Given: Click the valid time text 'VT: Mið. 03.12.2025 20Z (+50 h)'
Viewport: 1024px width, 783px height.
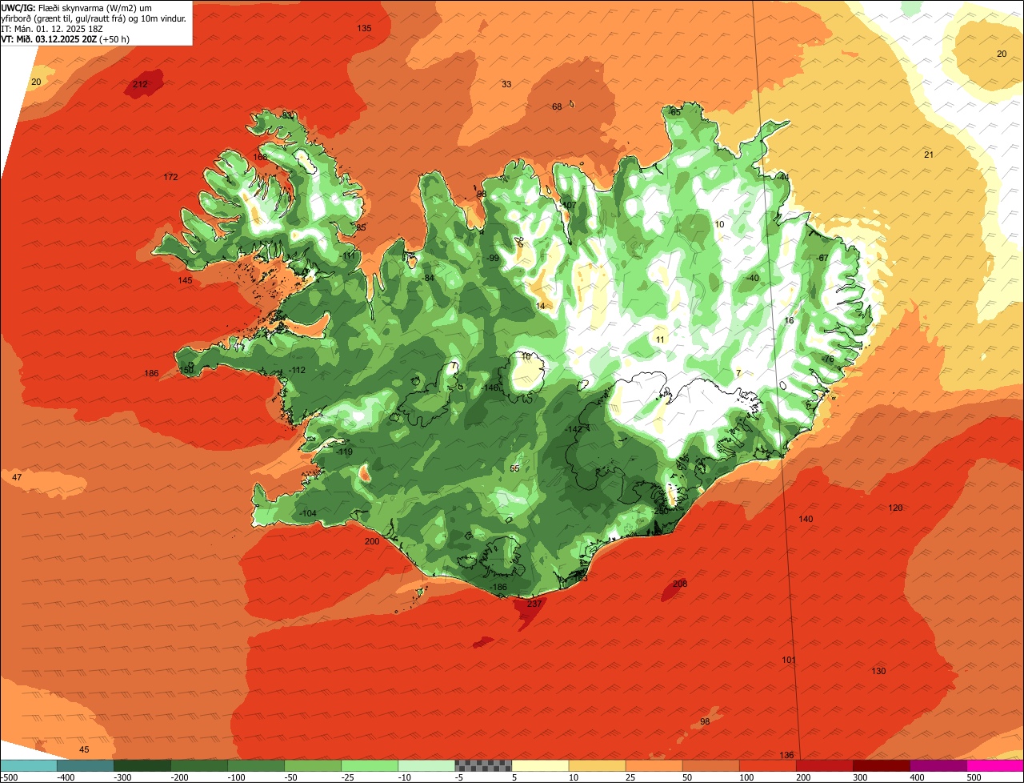Looking at the screenshot, I should [66, 38].
